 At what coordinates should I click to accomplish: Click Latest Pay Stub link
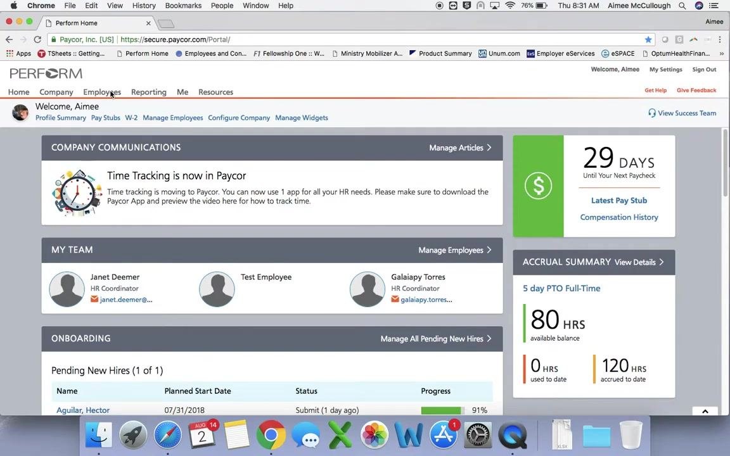pyautogui.click(x=618, y=201)
